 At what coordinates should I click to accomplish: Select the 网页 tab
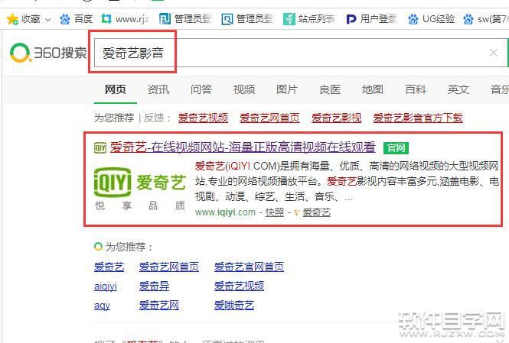pyautogui.click(x=116, y=89)
